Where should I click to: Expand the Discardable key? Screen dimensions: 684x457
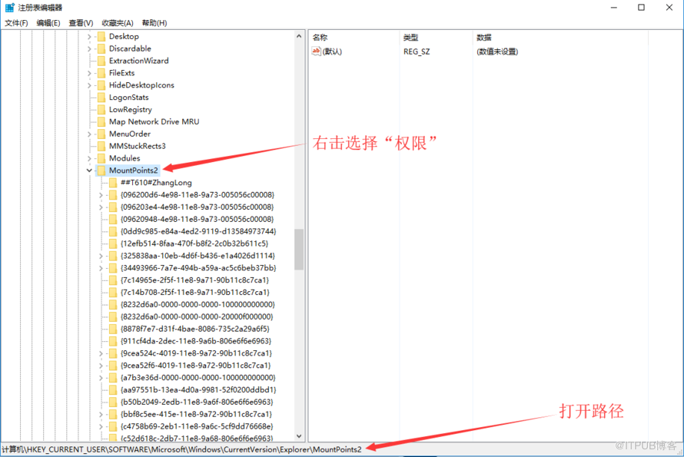tap(89, 49)
